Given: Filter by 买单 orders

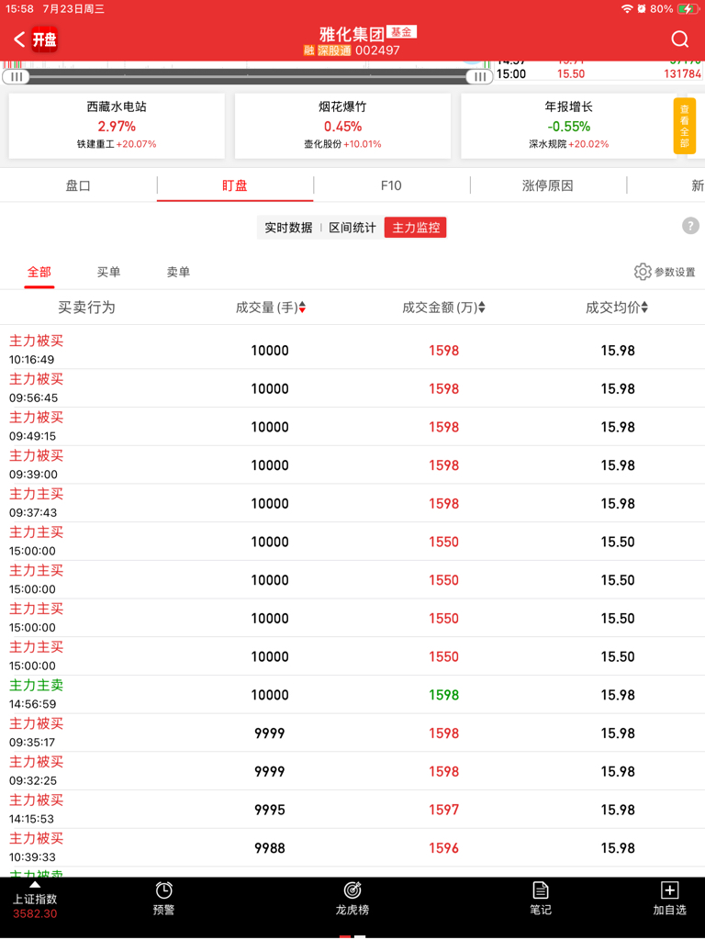Looking at the screenshot, I should point(108,272).
